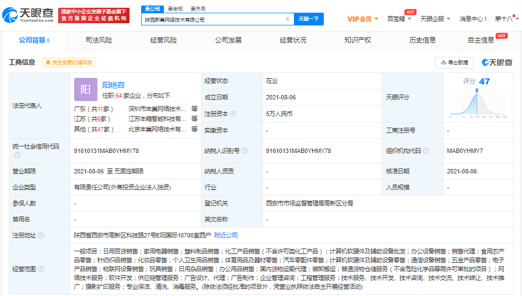Open the VIP会员 dropdown
The height and width of the screenshot is (296, 522).
coord(363,19)
